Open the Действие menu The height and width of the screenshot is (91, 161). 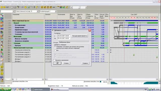tap(14, 4)
